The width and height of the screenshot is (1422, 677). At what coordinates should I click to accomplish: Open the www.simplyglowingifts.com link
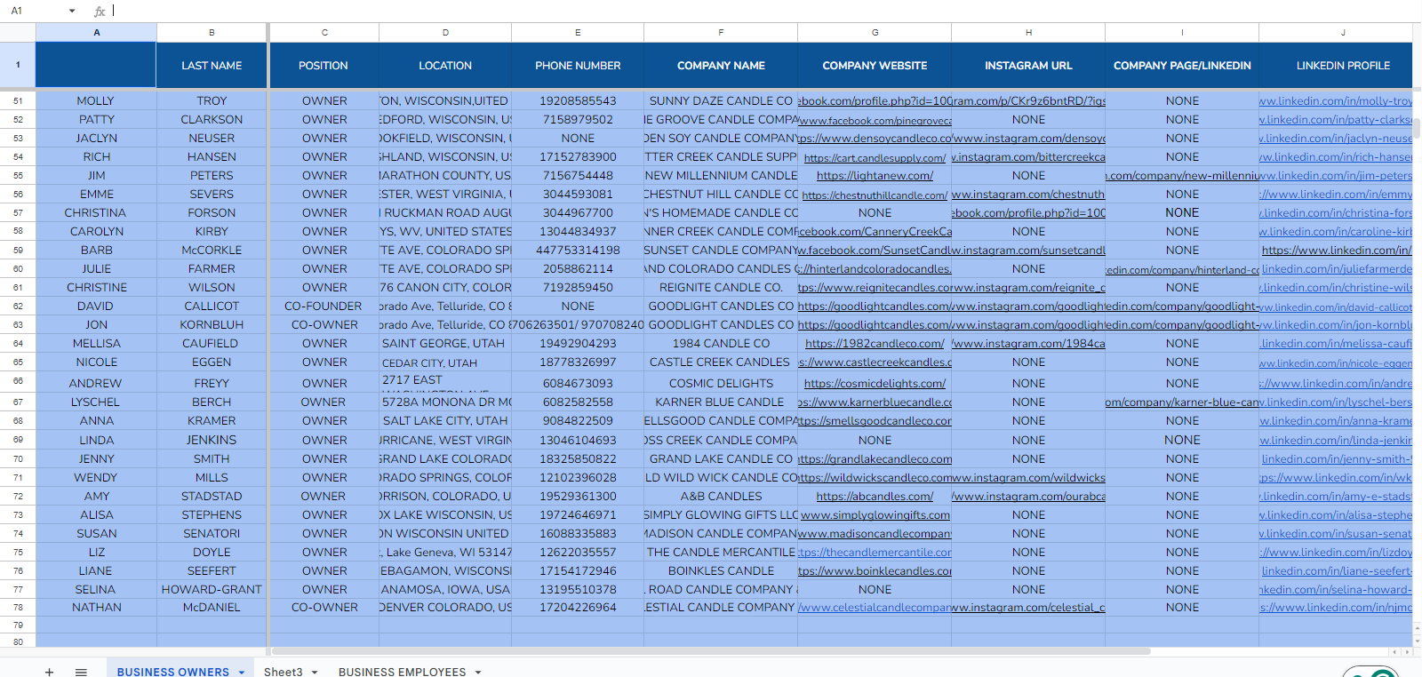click(875, 515)
